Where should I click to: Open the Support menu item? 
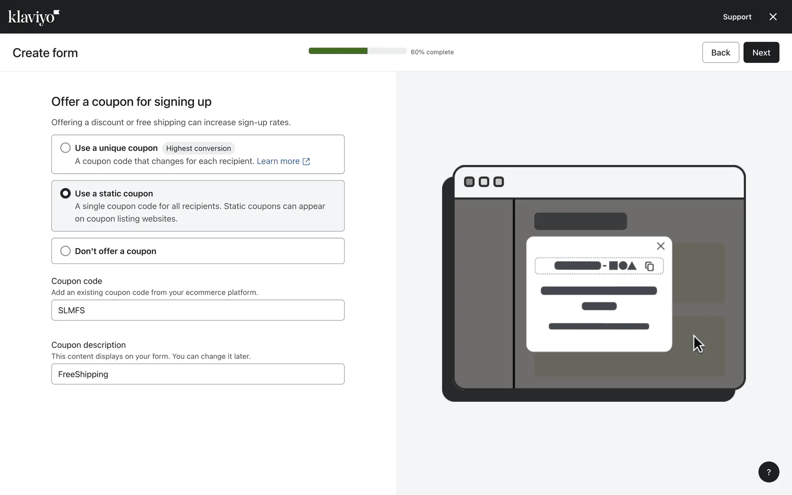click(737, 17)
